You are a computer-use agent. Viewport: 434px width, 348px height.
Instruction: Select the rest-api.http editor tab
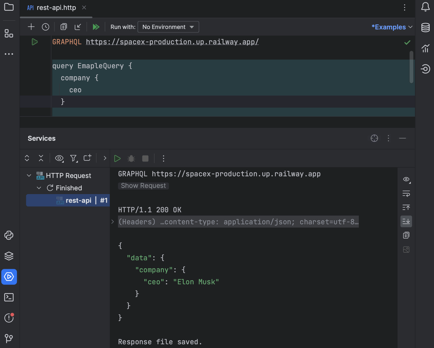pyautogui.click(x=56, y=8)
